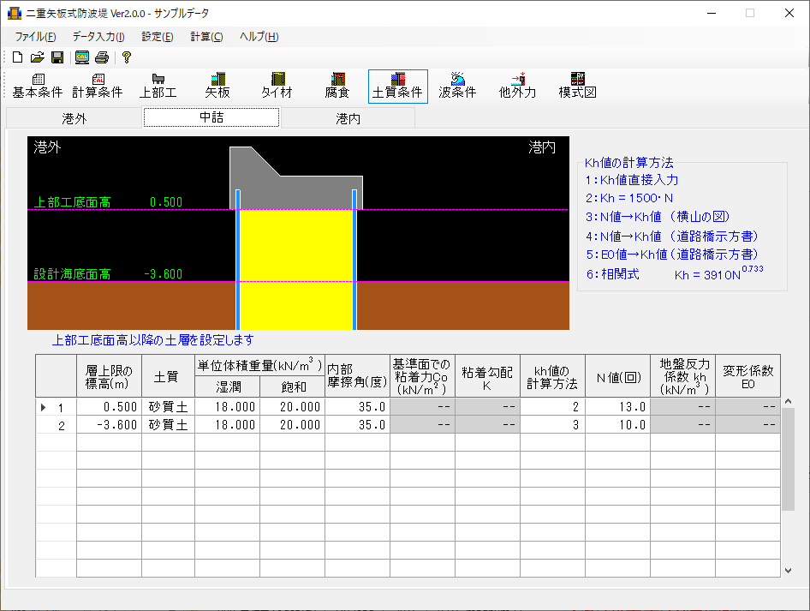
Task: Click the 層上限の標高(m) column header
Action: [109, 376]
